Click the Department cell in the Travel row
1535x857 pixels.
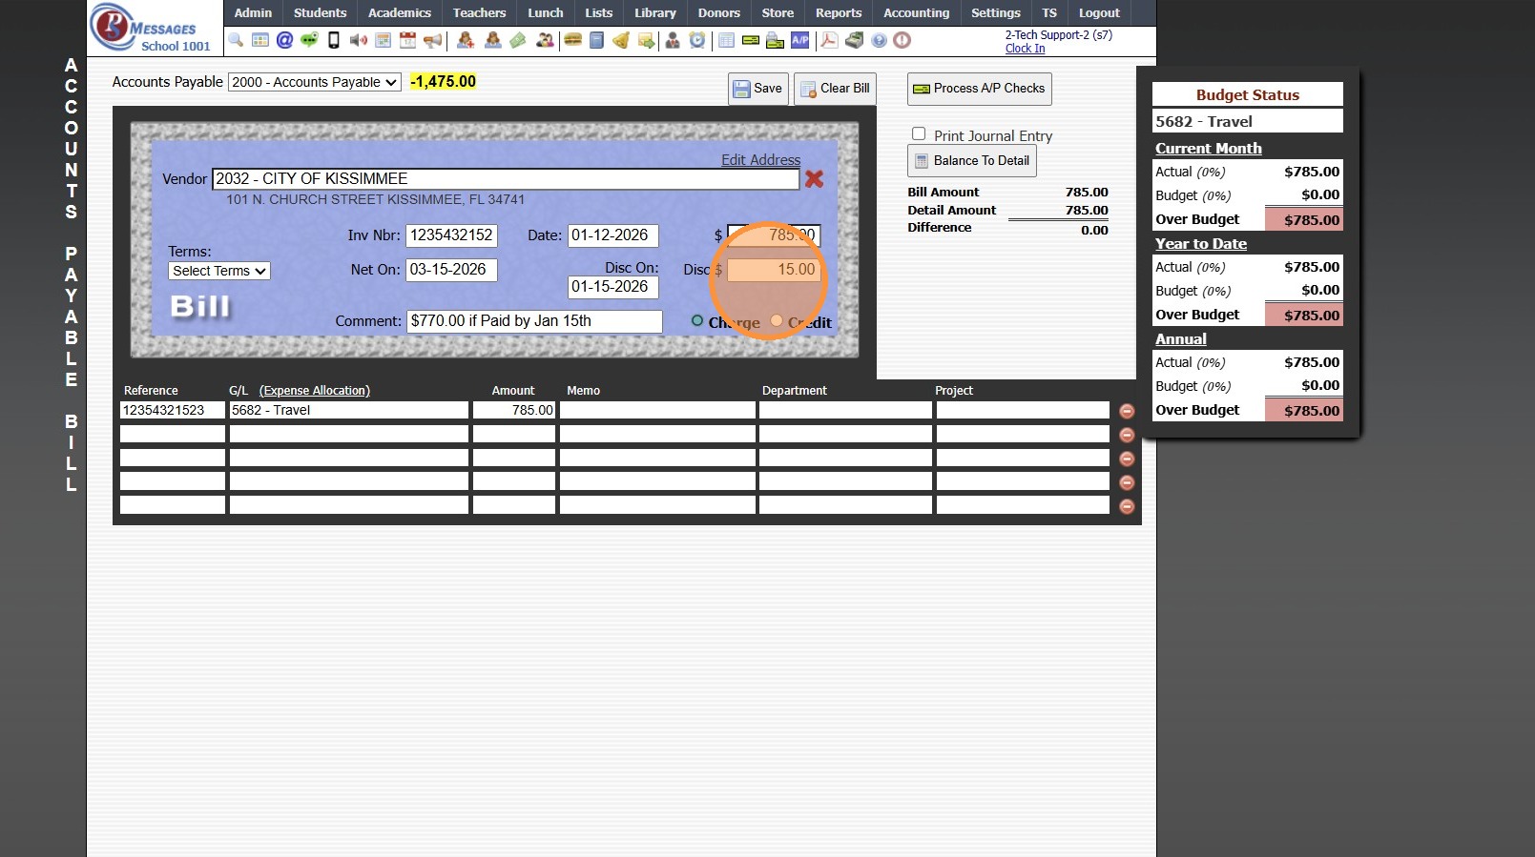click(x=845, y=410)
